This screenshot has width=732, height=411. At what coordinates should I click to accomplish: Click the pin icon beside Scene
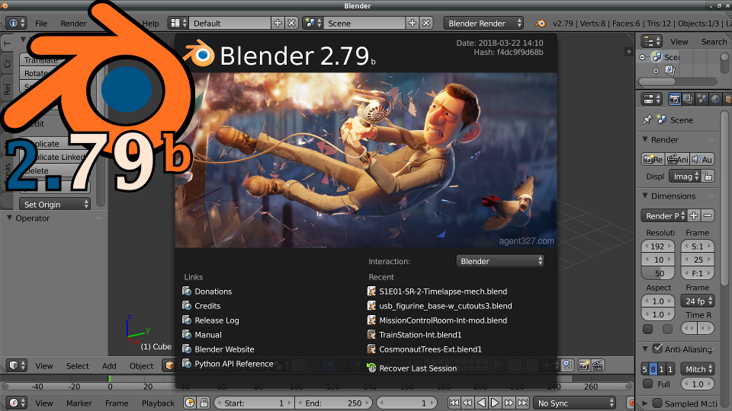pyautogui.click(x=647, y=119)
